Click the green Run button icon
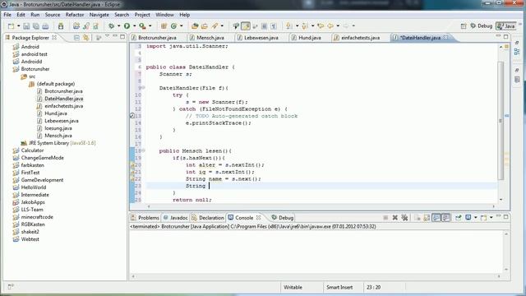526x296 pixels. point(127,25)
